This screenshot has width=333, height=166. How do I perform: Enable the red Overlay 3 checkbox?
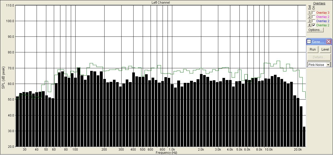click(314, 13)
